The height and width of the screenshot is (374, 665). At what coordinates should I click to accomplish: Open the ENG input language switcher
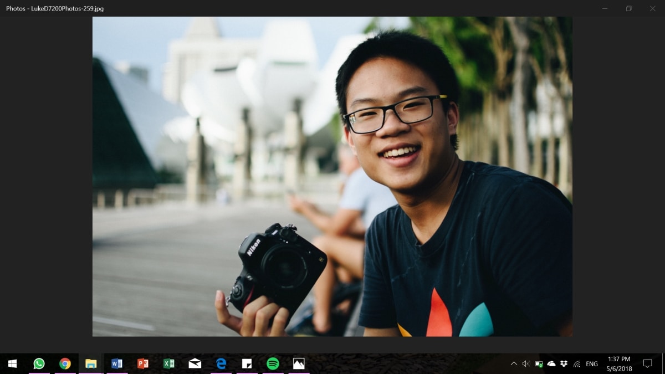point(592,363)
